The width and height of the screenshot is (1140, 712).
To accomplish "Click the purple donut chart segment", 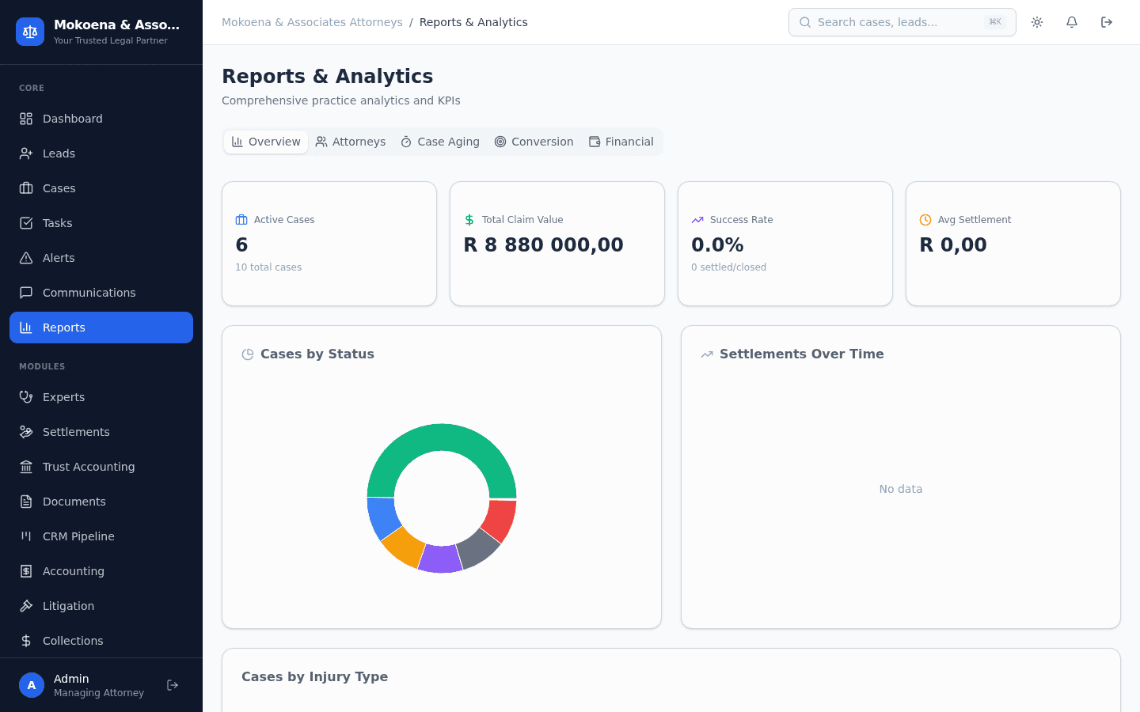I will click(x=440, y=559).
